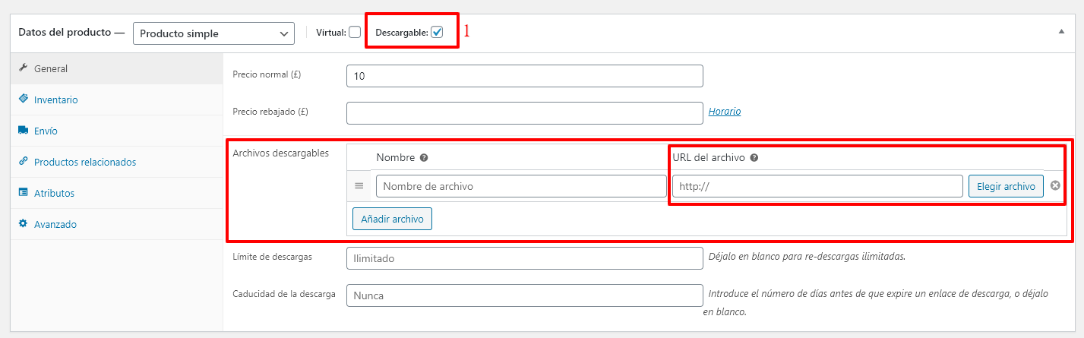Switch to the Inventario tab
Image resolution: width=1084 pixels, height=338 pixels.
(116, 100)
